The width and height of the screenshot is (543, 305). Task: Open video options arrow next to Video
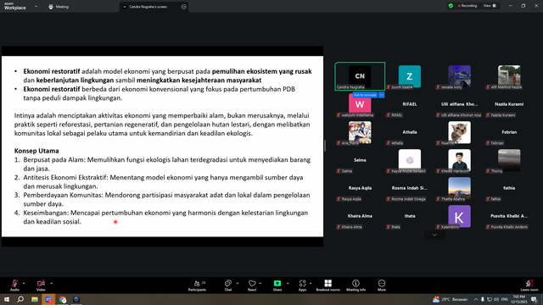point(51,283)
